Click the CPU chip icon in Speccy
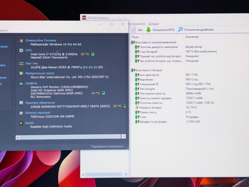 tap(21, 51)
